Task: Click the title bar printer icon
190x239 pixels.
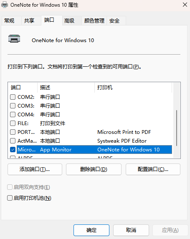Action: point(5,5)
